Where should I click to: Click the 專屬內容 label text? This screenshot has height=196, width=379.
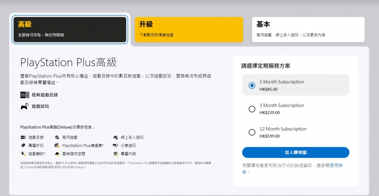[128, 154]
